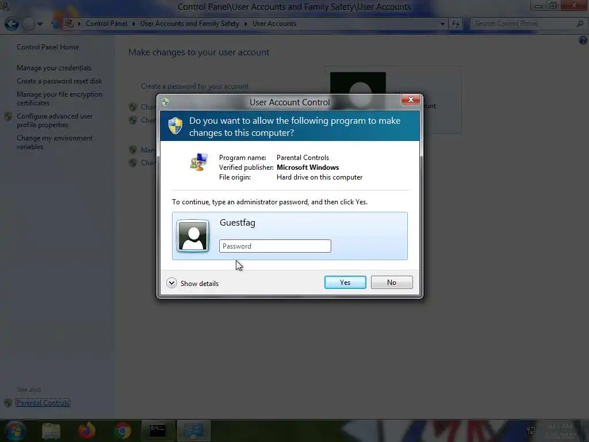The height and width of the screenshot is (442, 589).
Task: Select User Accounts and Family Safety breadcrumb
Action: [x=189, y=23]
